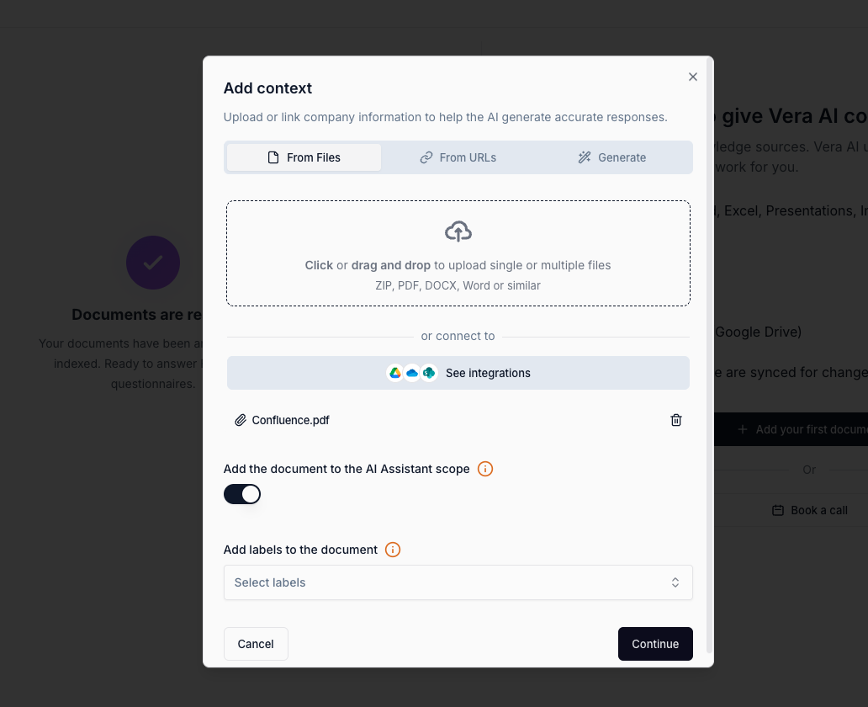Open the AI Assistant scope info icon

pyautogui.click(x=484, y=469)
